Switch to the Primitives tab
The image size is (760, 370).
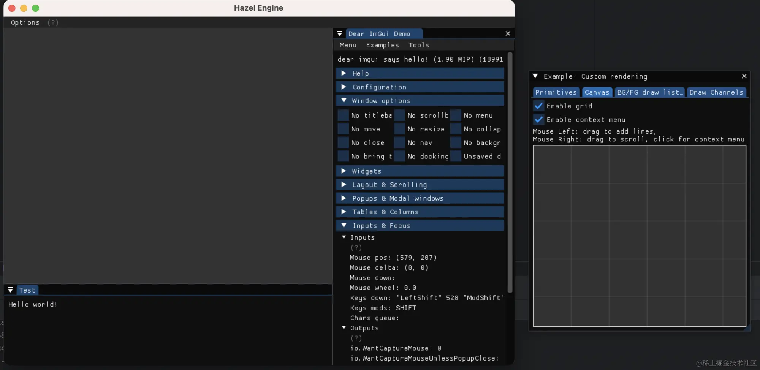point(556,92)
